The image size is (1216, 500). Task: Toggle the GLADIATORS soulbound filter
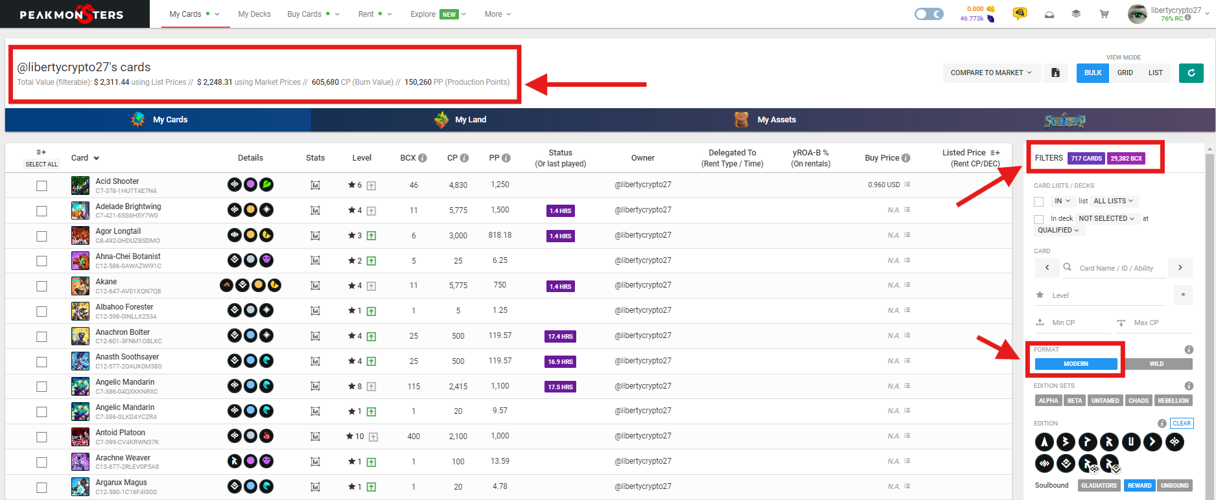click(1099, 486)
